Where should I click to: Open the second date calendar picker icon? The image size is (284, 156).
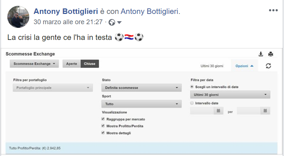point(265,111)
